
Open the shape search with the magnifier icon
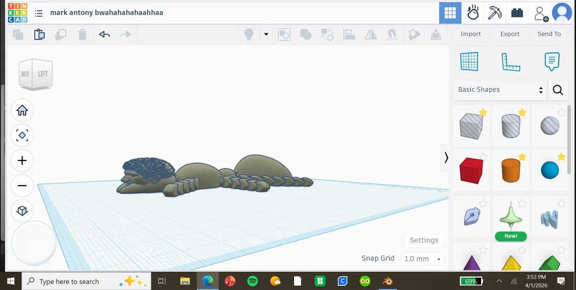pos(558,90)
